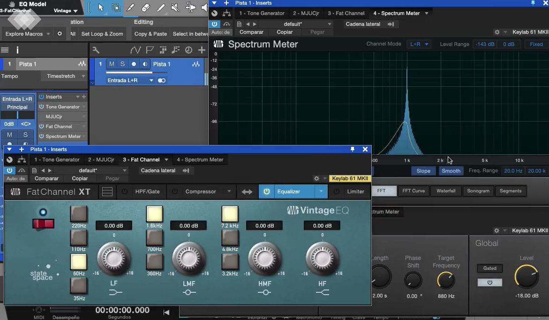Image resolution: width=549 pixels, height=320 pixels.
Task: Arm record on Pista 1
Action: 134,64
